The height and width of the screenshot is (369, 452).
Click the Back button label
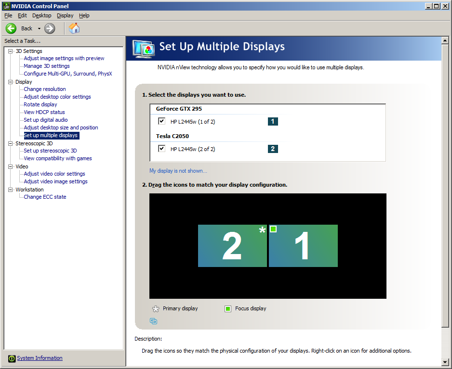coord(27,28)
